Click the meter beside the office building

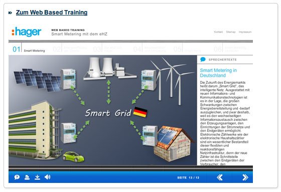[x=68, y=133]
